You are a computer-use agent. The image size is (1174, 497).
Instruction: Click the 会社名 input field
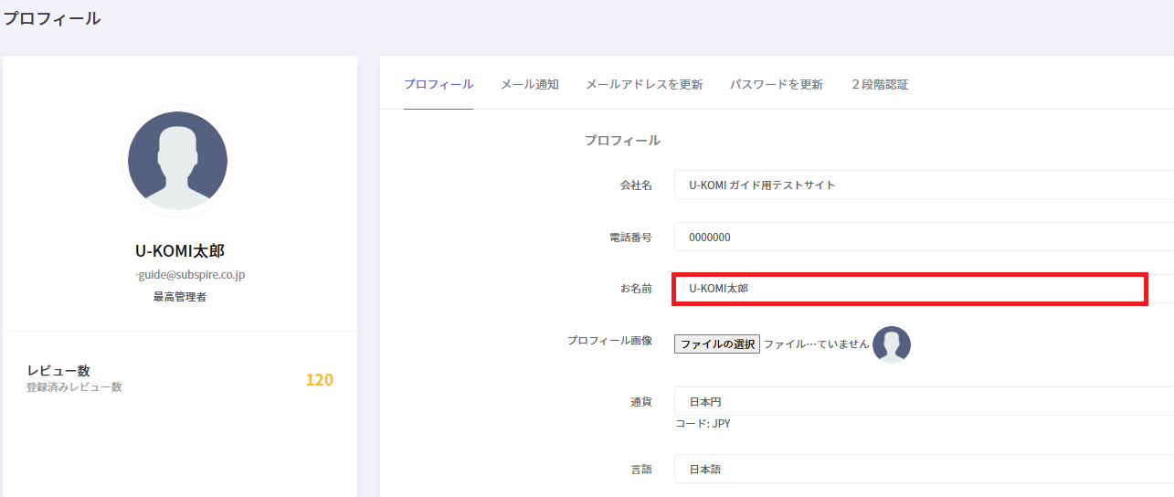(x=923, y=185)
